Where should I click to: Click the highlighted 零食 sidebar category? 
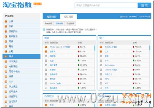(21, 56)
